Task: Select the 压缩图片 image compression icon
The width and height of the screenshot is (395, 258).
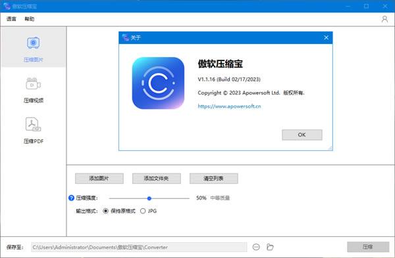Action: (x=34, y=43)
